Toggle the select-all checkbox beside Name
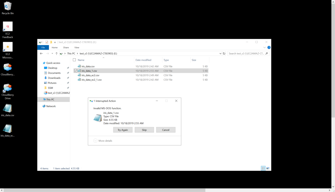The width and height of the screenshot is (335, 192). 74,60
